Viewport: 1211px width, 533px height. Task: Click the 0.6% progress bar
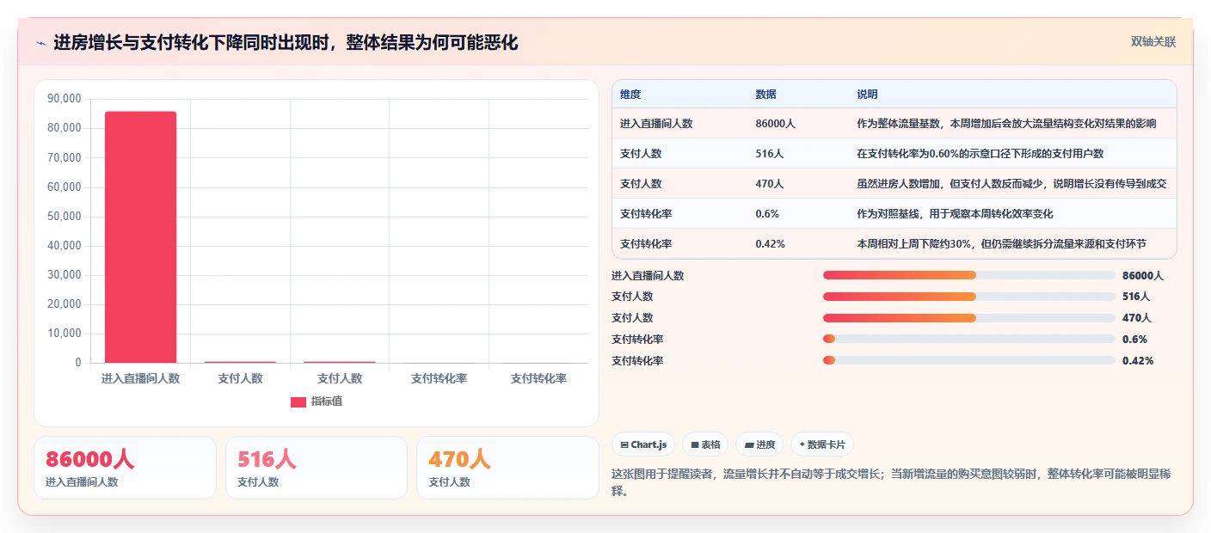(969, 339)
